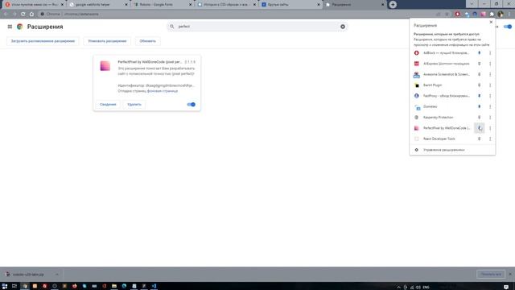
Task: Click 'Удалить' on PerfectPixel card
Action: click(134, 104)
